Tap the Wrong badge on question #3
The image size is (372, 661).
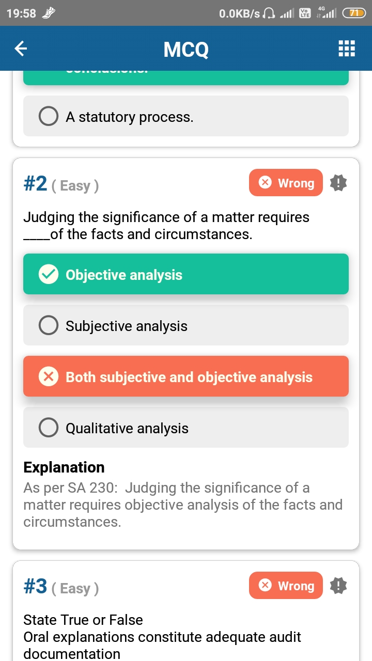(286, 586)
